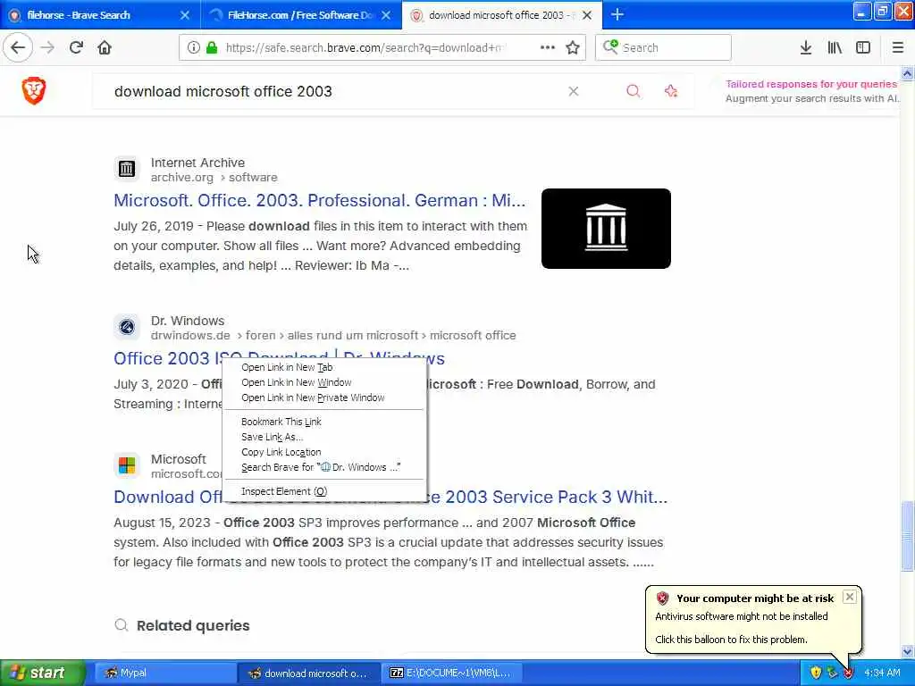Dismiss the security balloon notification
The width and height of the screenshot is (915, 686).
[850, 597]
